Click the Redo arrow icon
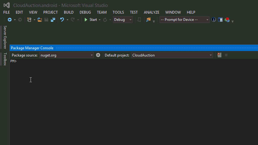This screenshot has width=258, height=145. pos(73,20)
